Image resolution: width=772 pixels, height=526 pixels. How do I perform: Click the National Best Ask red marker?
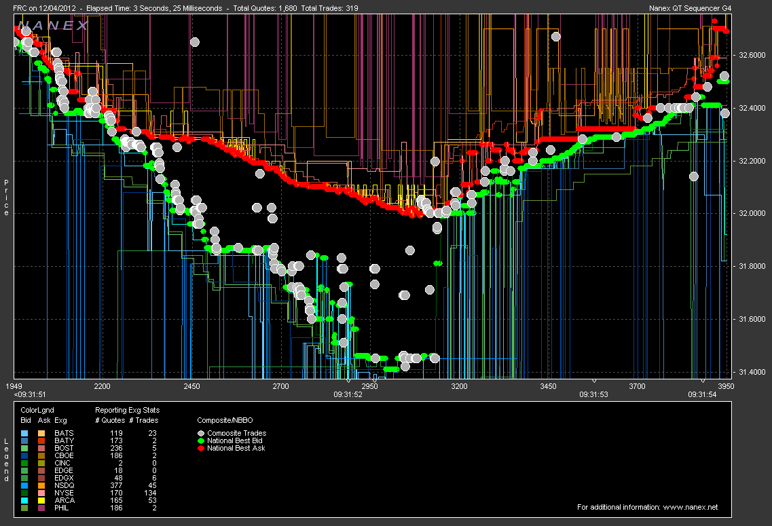pyautogui.click(x=201, y=448)
